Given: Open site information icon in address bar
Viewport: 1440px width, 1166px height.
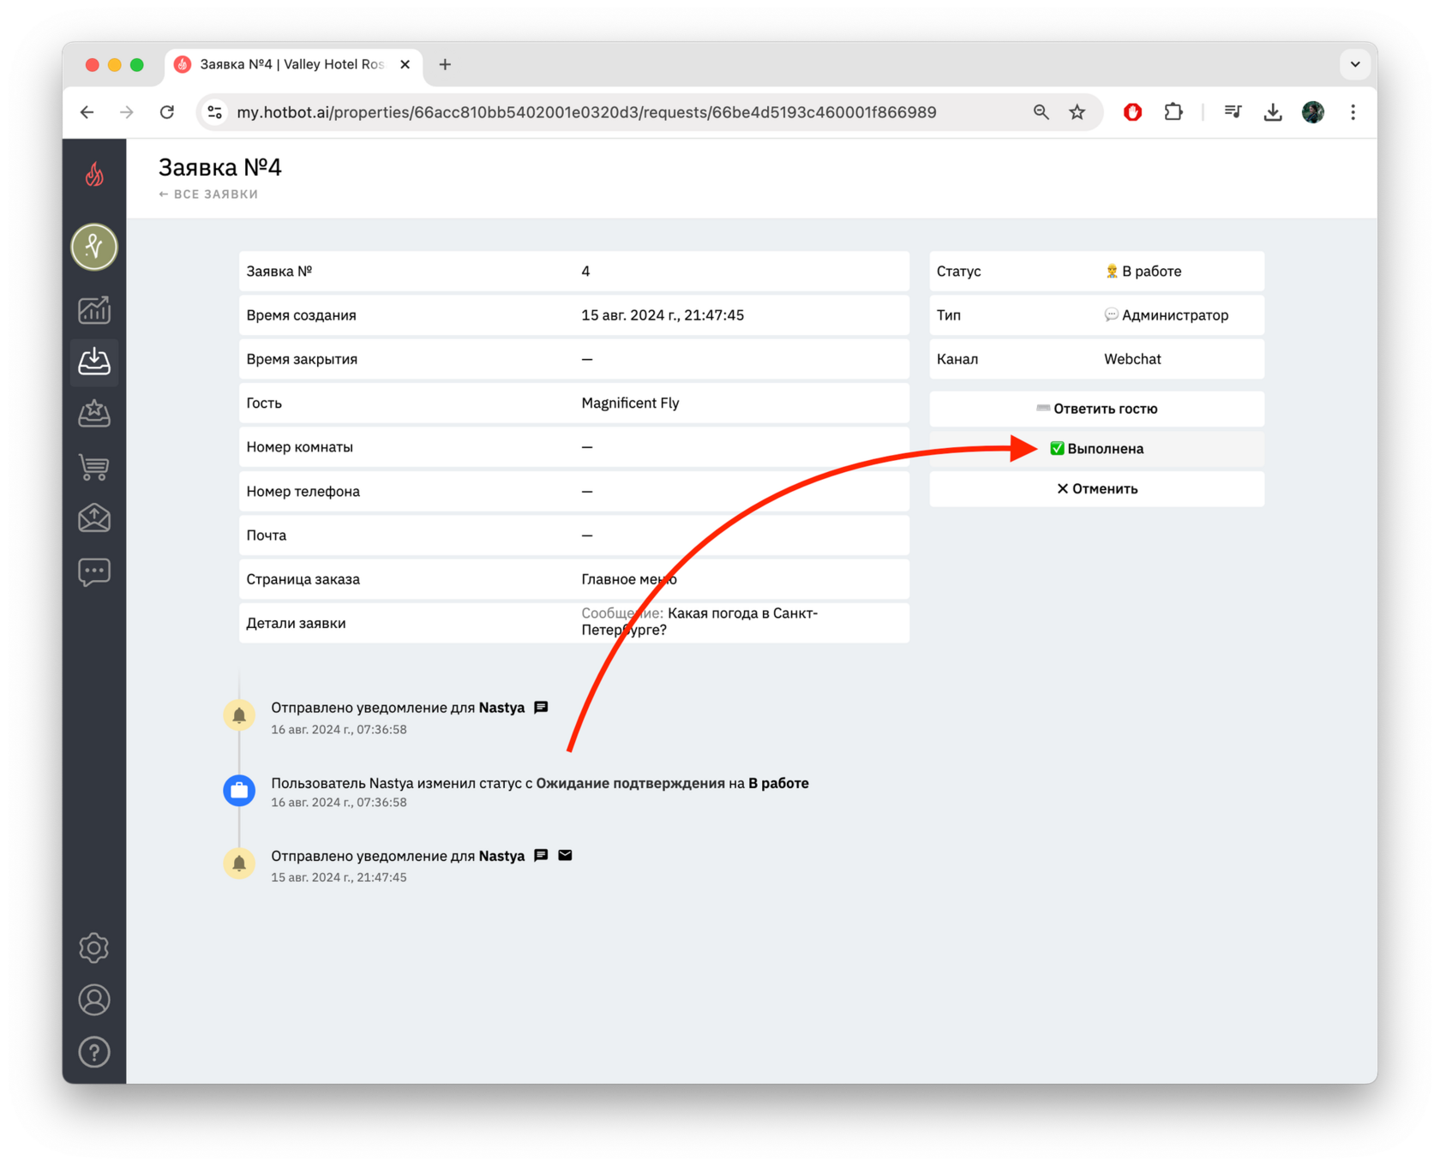Looking at the screenshot, I should (x=215, y=112).
